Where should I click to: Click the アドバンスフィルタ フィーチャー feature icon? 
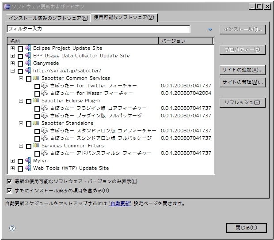[x=45, y=153]
